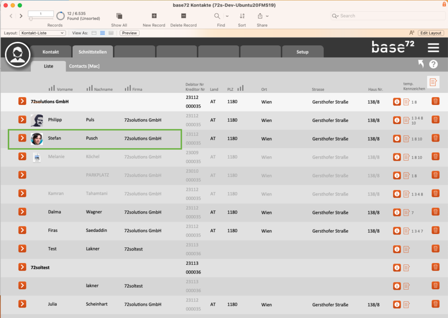Open the Schnittstellen tab
This screenshot has width=448, height=318.
tap(93, 52)
